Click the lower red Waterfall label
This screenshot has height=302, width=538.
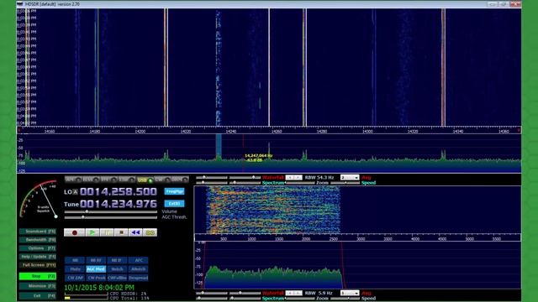[273, 293]
